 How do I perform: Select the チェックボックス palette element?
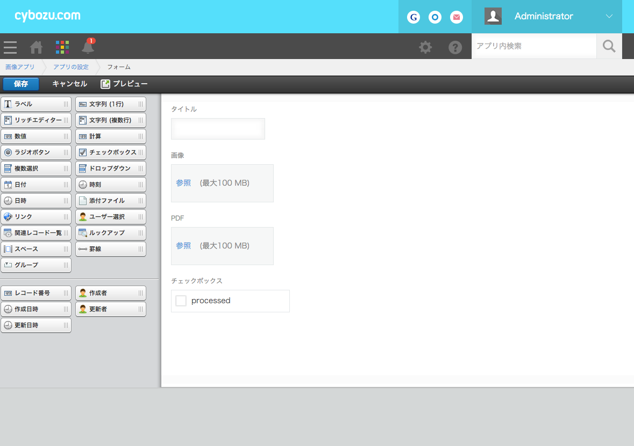[x=111, y=152]
